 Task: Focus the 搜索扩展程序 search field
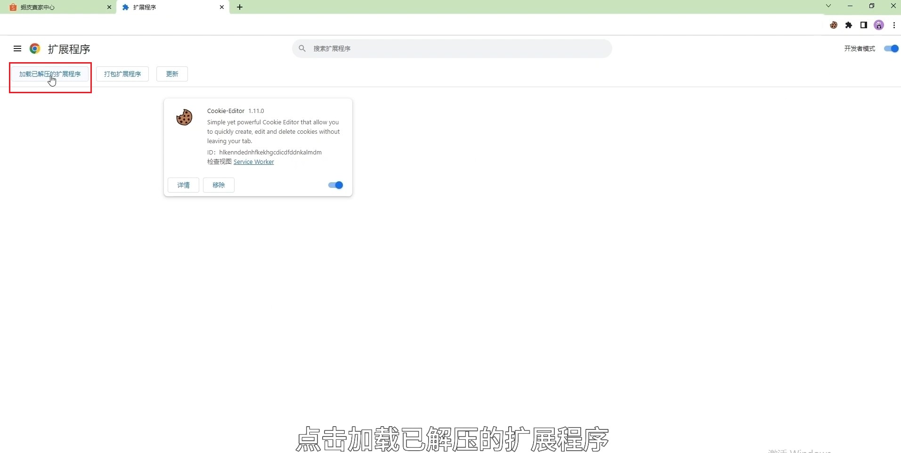coord(452,49)
